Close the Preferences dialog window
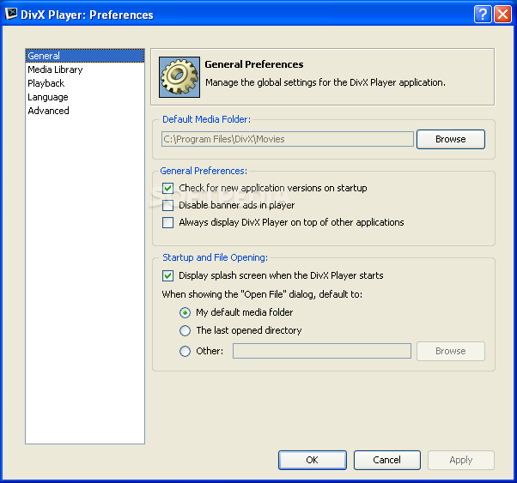Screen dimensions: 517x483 (x=502, y=15)
